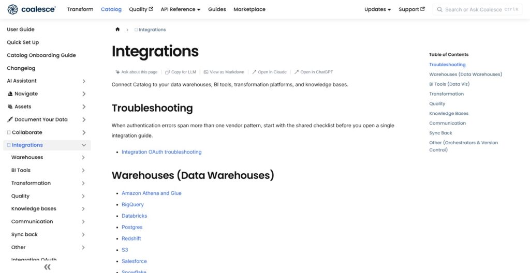Open page in ChatGPT

pos(314,72)
